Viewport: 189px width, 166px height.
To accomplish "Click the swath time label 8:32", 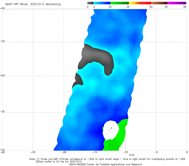I will click(132, 155).
